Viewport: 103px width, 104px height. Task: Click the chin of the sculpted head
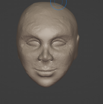[47, 83]
